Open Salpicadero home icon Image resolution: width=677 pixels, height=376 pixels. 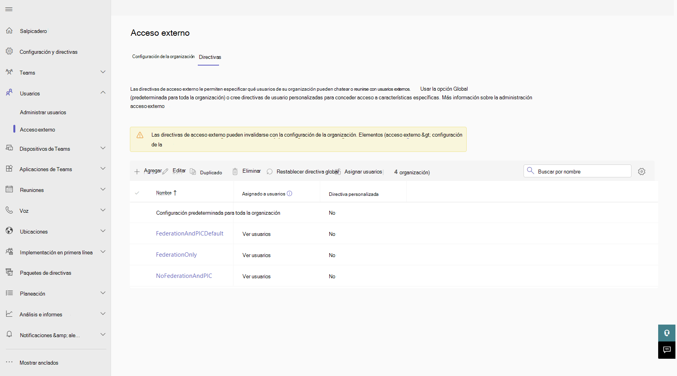(x=9, y=31)
